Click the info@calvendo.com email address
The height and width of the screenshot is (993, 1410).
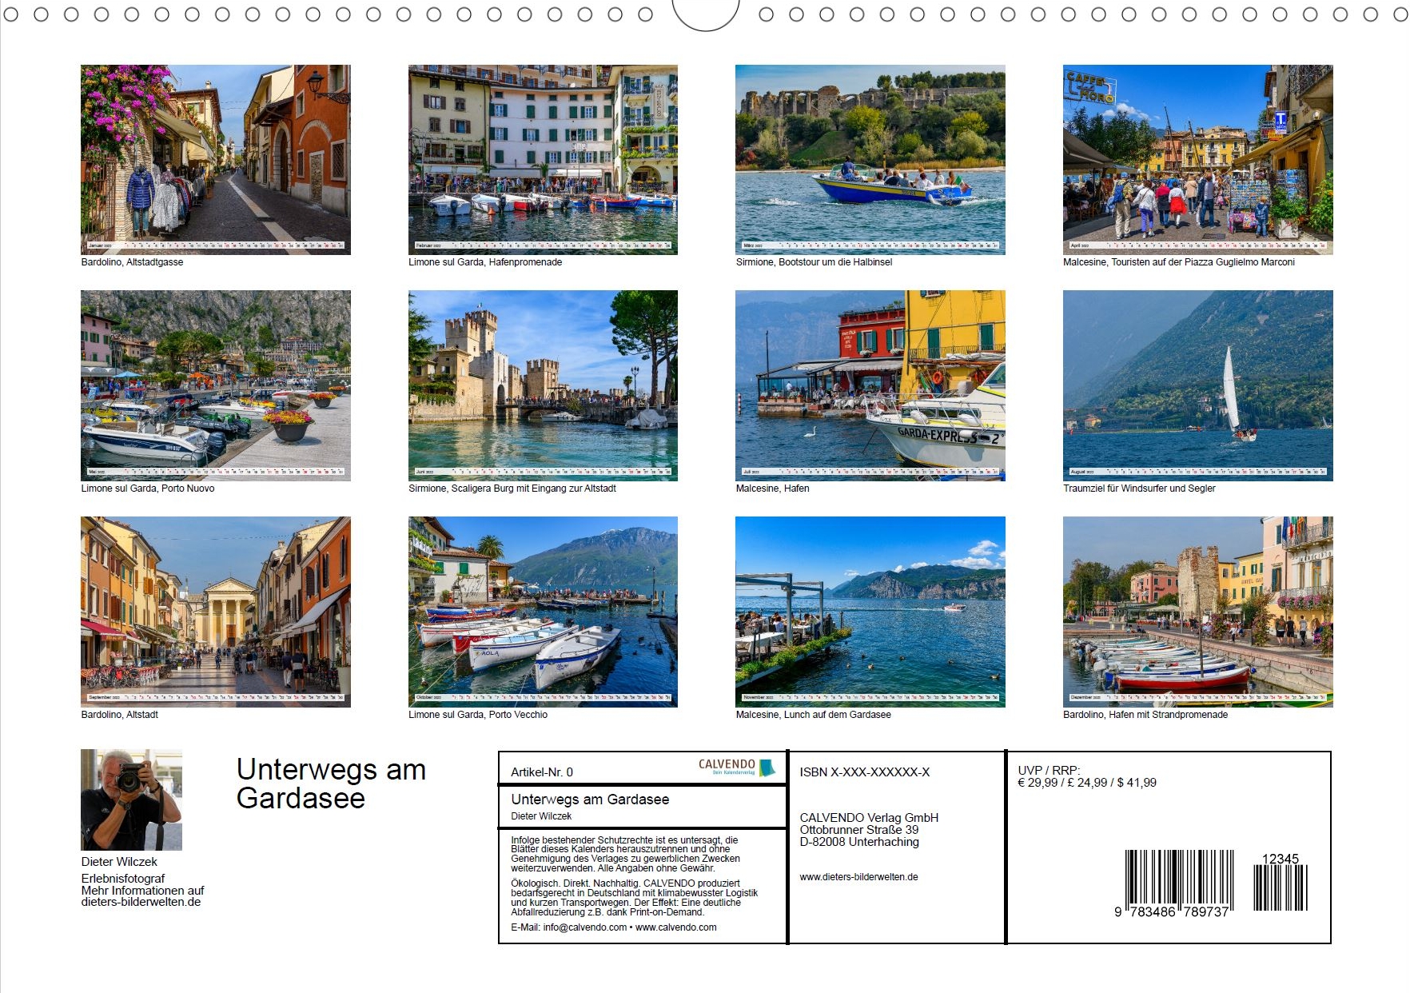click(x=584, y=927)
